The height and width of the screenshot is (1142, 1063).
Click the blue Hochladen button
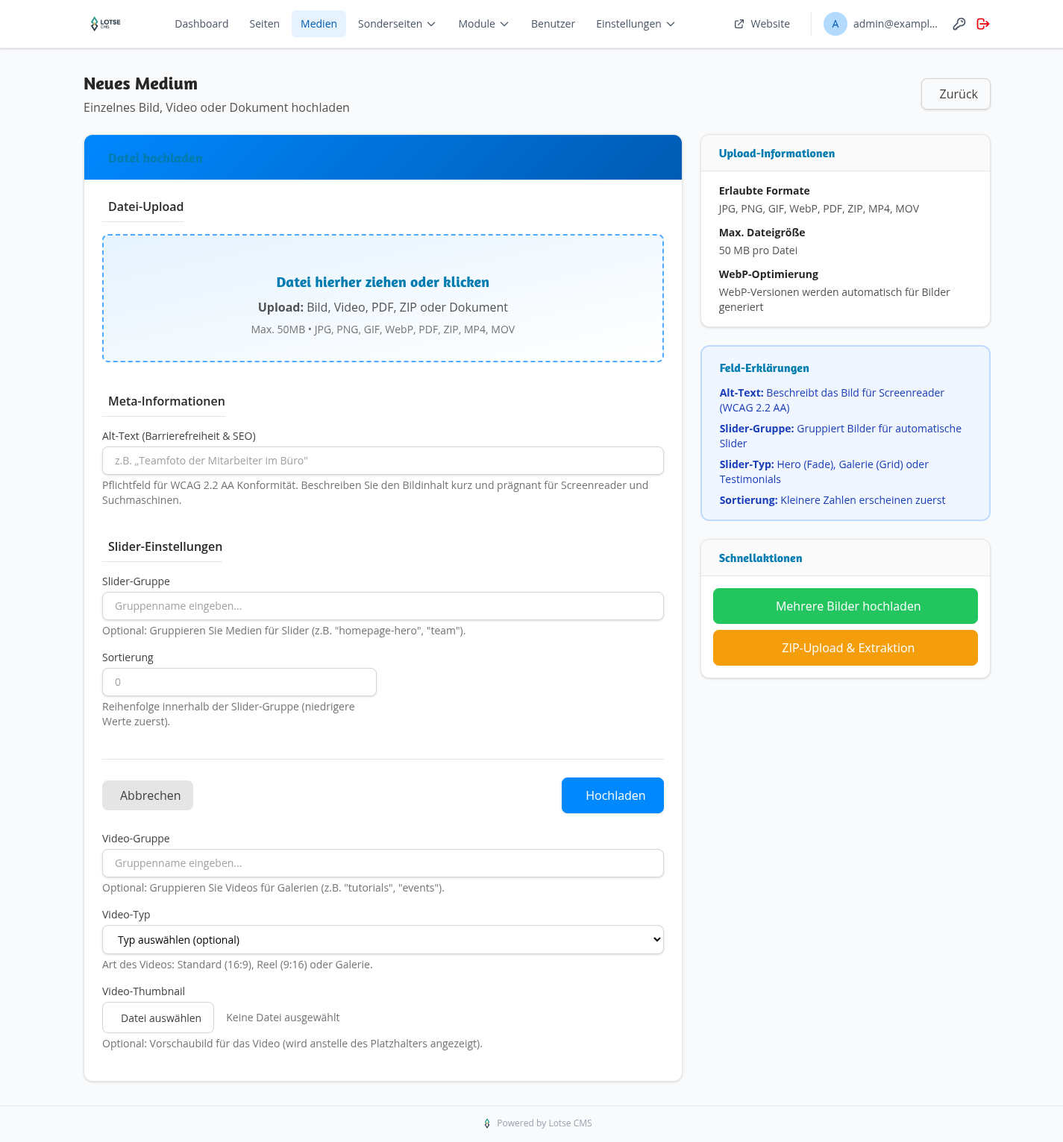click(612, 795)
